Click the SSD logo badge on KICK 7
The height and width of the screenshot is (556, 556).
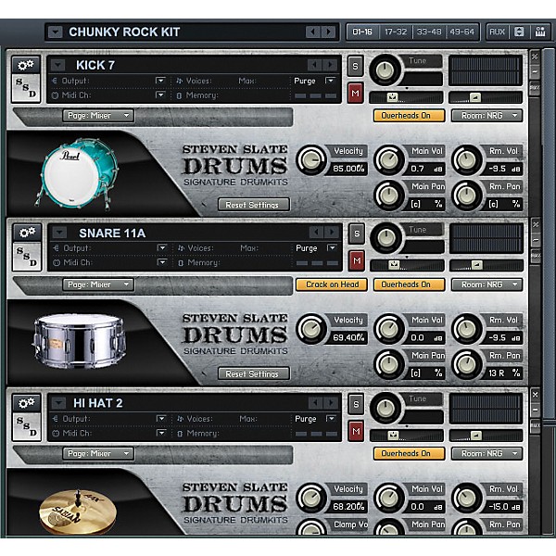pyautogui.click(x=26, y=88)
